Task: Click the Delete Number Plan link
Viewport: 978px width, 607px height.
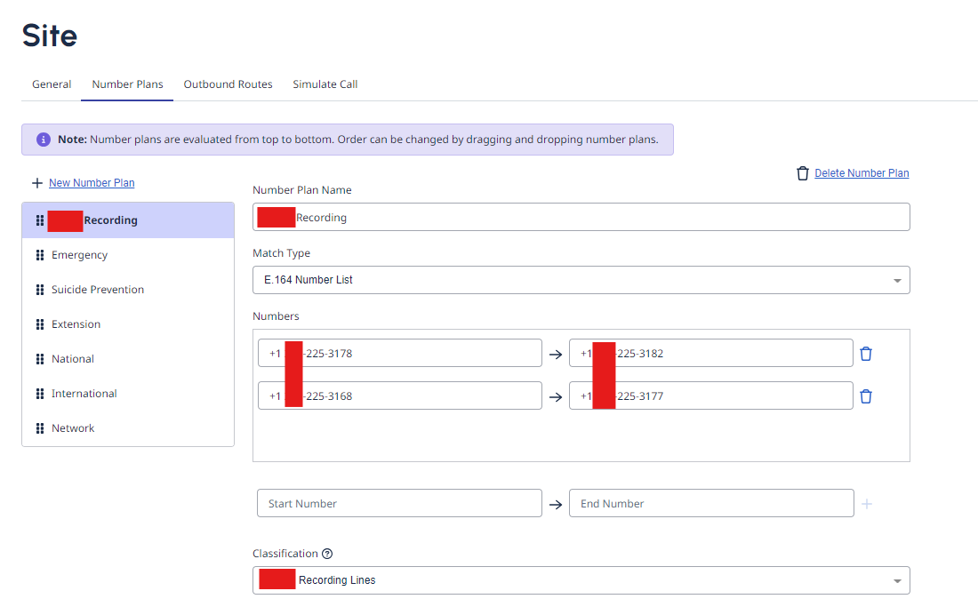Action: click(x=862, y=173)
